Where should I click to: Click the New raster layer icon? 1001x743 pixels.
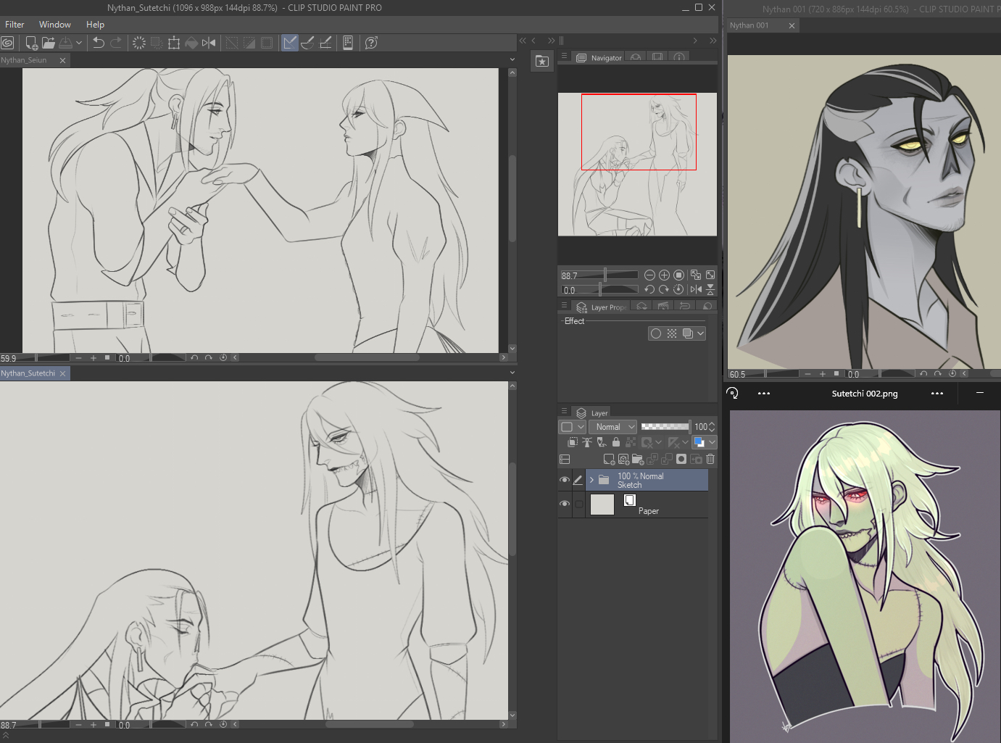click(x=609, y=459)
